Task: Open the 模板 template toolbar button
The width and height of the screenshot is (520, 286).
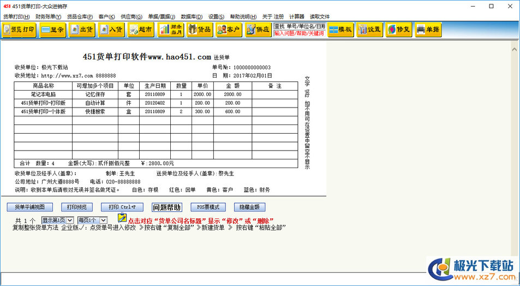Action: (340, 29)
